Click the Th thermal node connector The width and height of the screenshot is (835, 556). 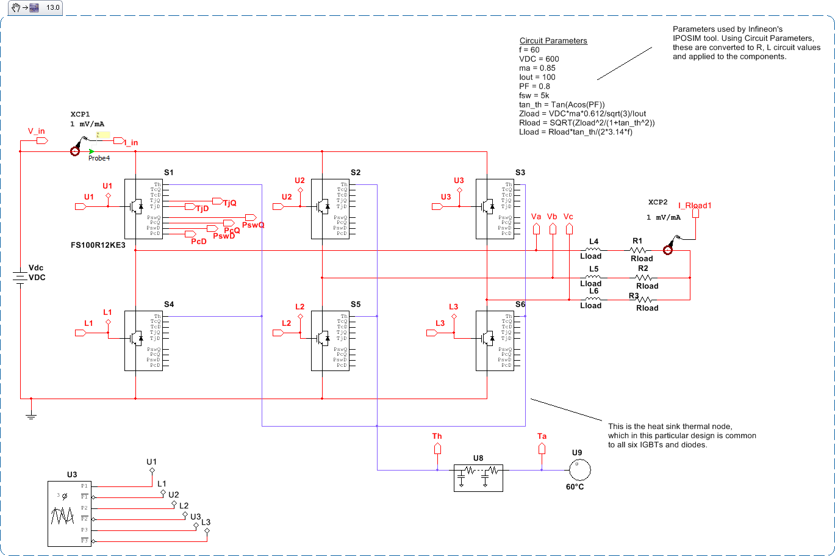tap(437, 449)
